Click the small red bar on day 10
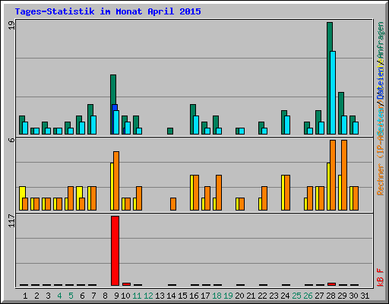 (126, 284)
